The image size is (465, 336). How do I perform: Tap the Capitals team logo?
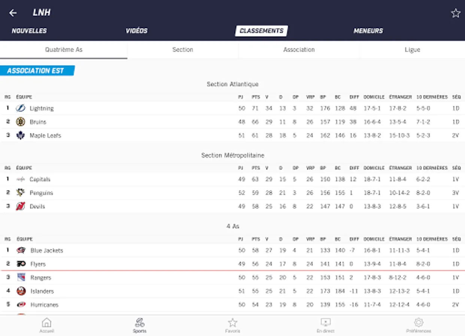point(20,180)
